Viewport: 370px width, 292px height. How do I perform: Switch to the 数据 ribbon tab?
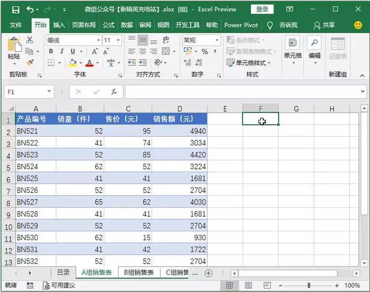(127, 25)
